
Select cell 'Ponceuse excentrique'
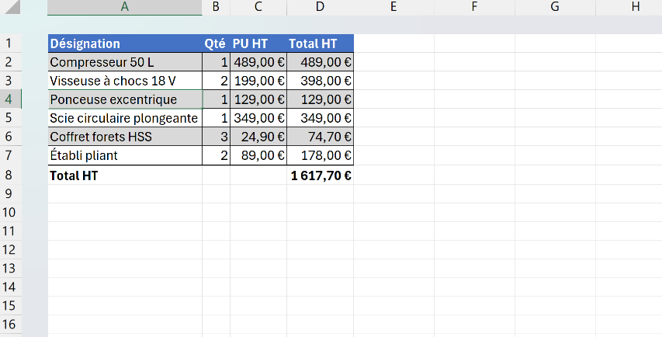coord(125,99)
